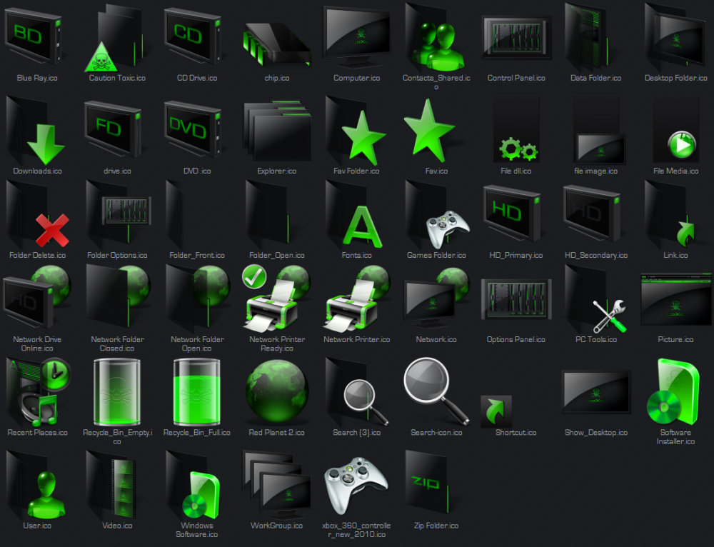
Task: Select the Games Folder icon
Action: click(436, 218)
